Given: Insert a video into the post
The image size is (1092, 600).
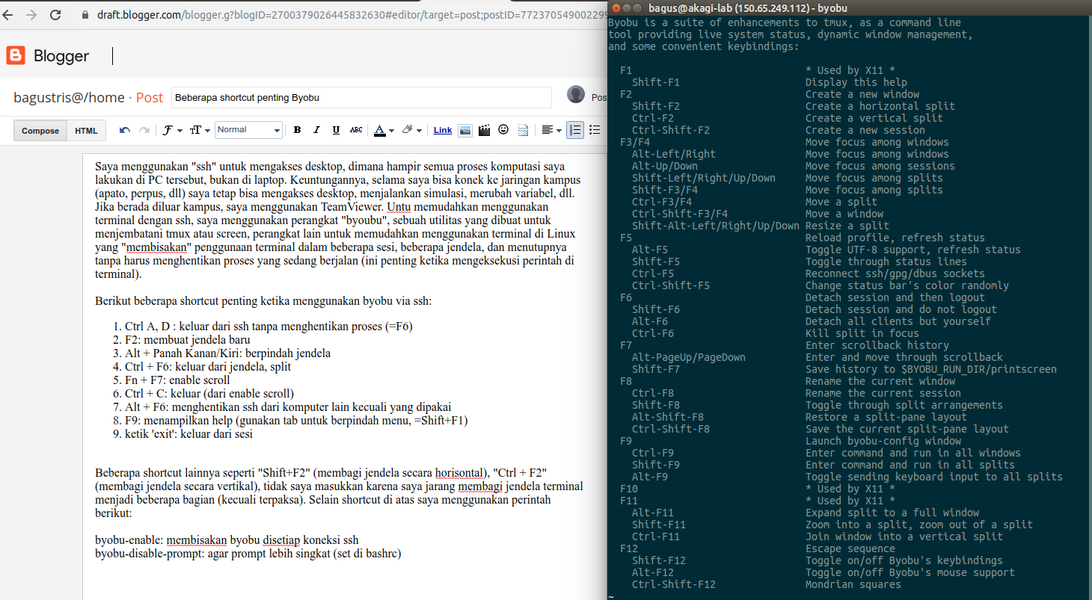Looking at the screenshot, I should (485, 130).
